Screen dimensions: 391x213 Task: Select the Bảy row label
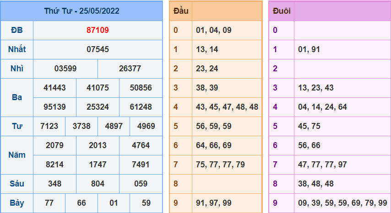[x=17, y=203]
